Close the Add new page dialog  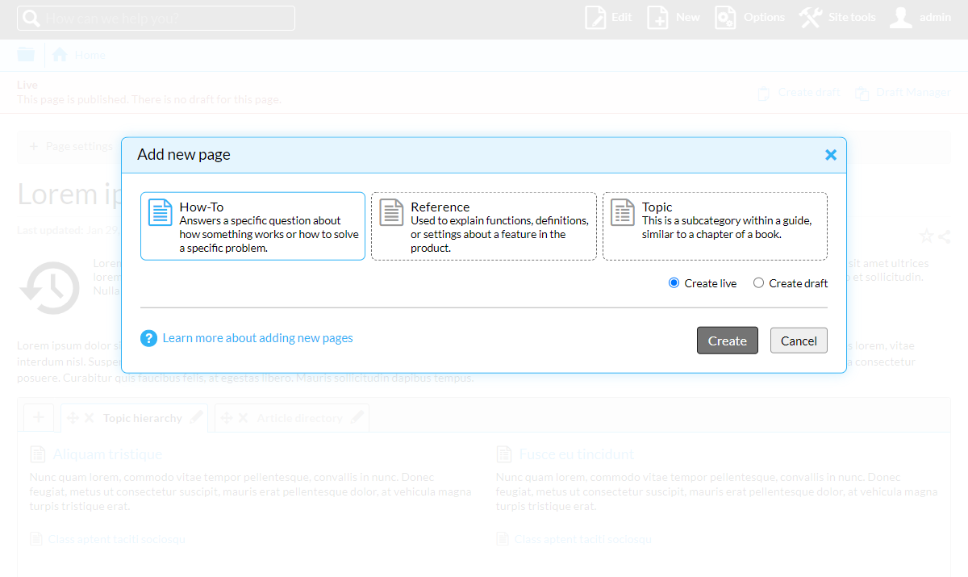click(x=831, y=155)
